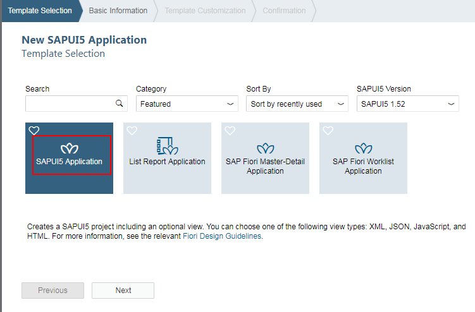This screenshot has width=475, height=312.
Task: Open the SAPUI5 Version dropdown
Action: [407, 104]
